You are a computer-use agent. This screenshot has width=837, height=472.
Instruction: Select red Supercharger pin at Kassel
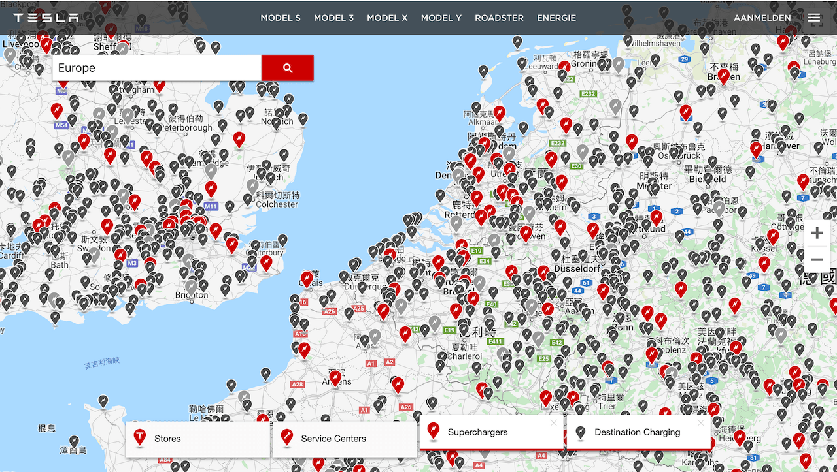coord(773,236)
